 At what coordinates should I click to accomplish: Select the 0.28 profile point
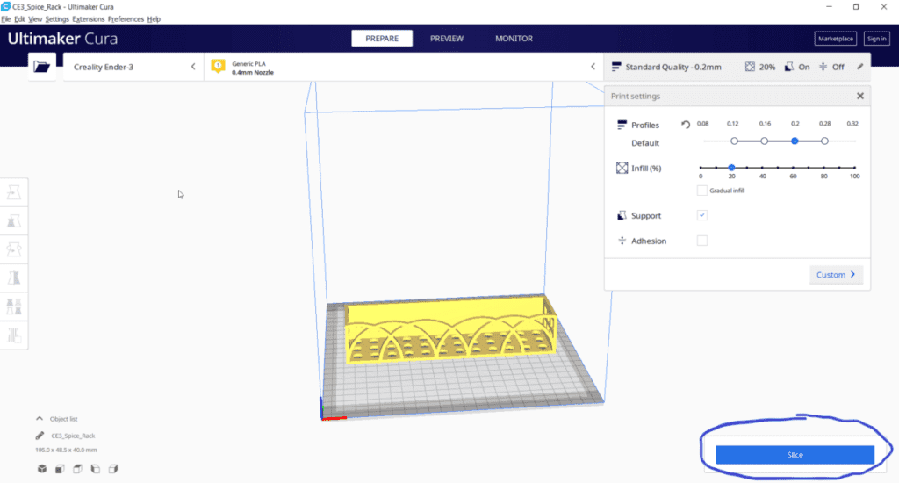coord(824,141)
